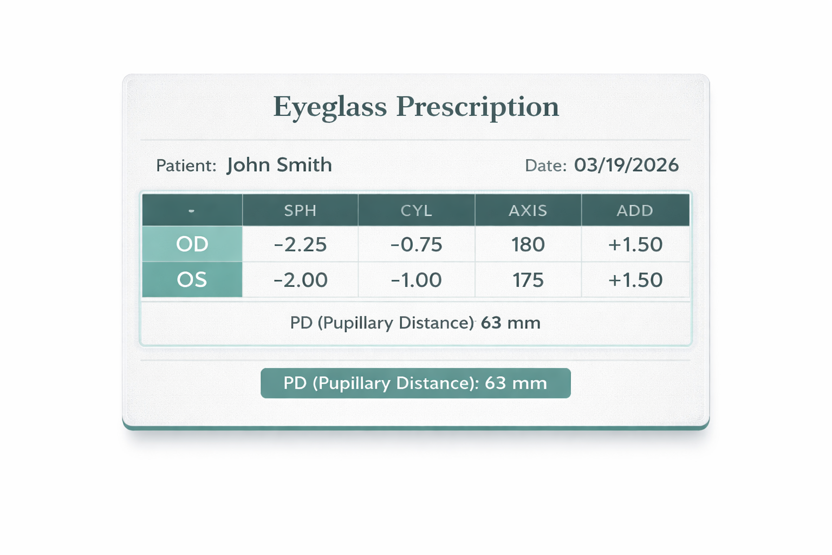The image size is (832, 555).
Task: Select the OD row header
Action: tap(192, 244)
